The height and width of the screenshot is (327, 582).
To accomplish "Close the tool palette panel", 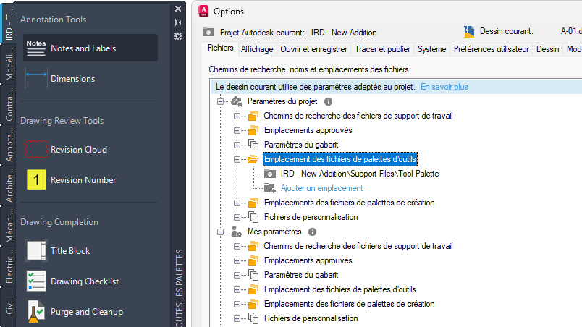I will [178, 9].
